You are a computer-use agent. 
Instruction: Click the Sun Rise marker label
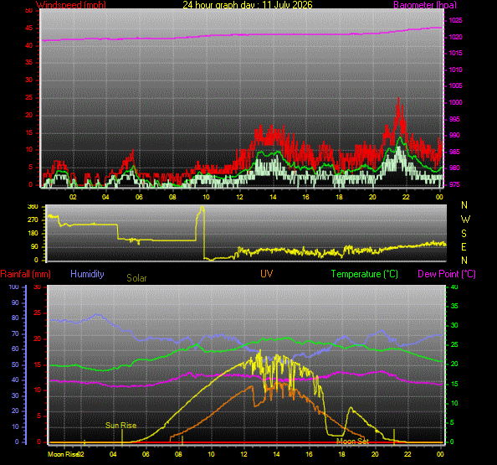pyautogui.click(x=120, y=426)
